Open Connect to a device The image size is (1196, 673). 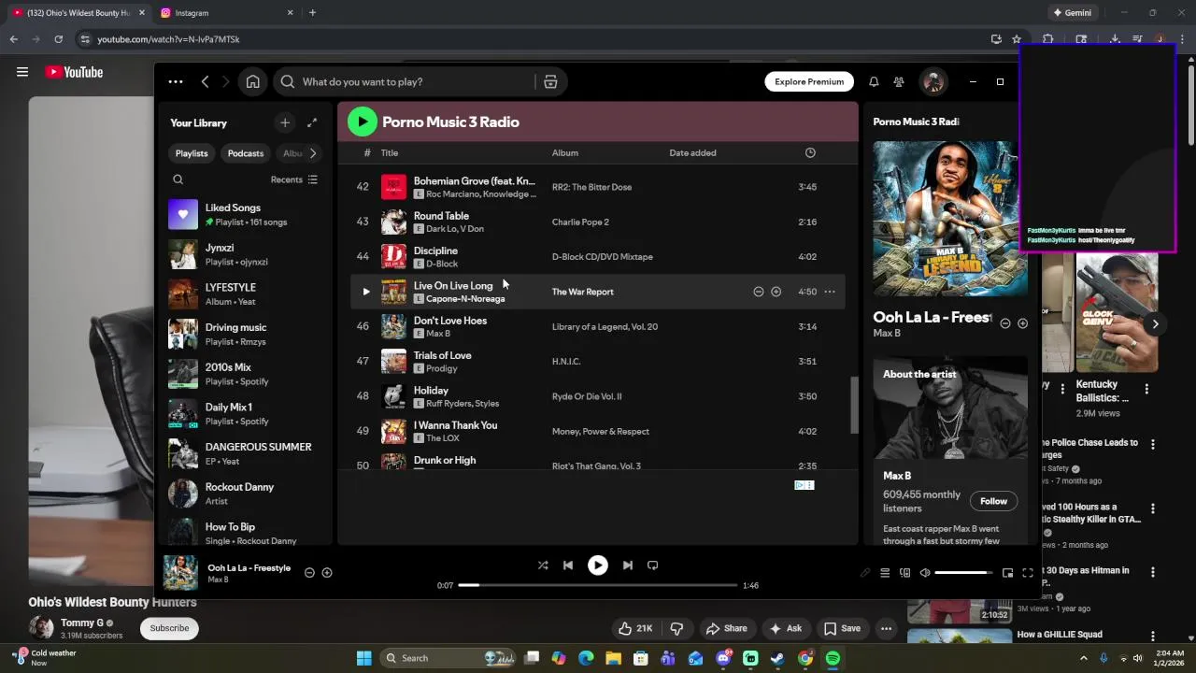pos(904,573)
